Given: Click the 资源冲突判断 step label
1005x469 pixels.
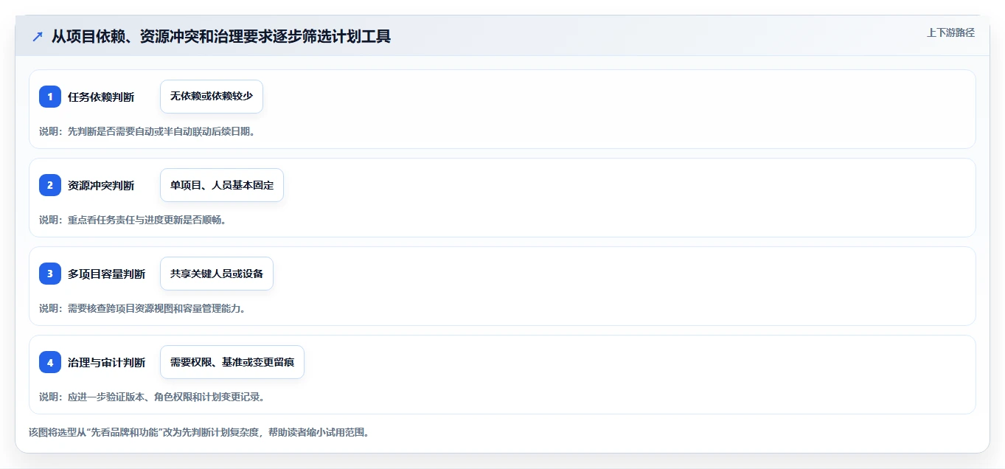Looking at the screenshot, I should click(x=101, y=185).
